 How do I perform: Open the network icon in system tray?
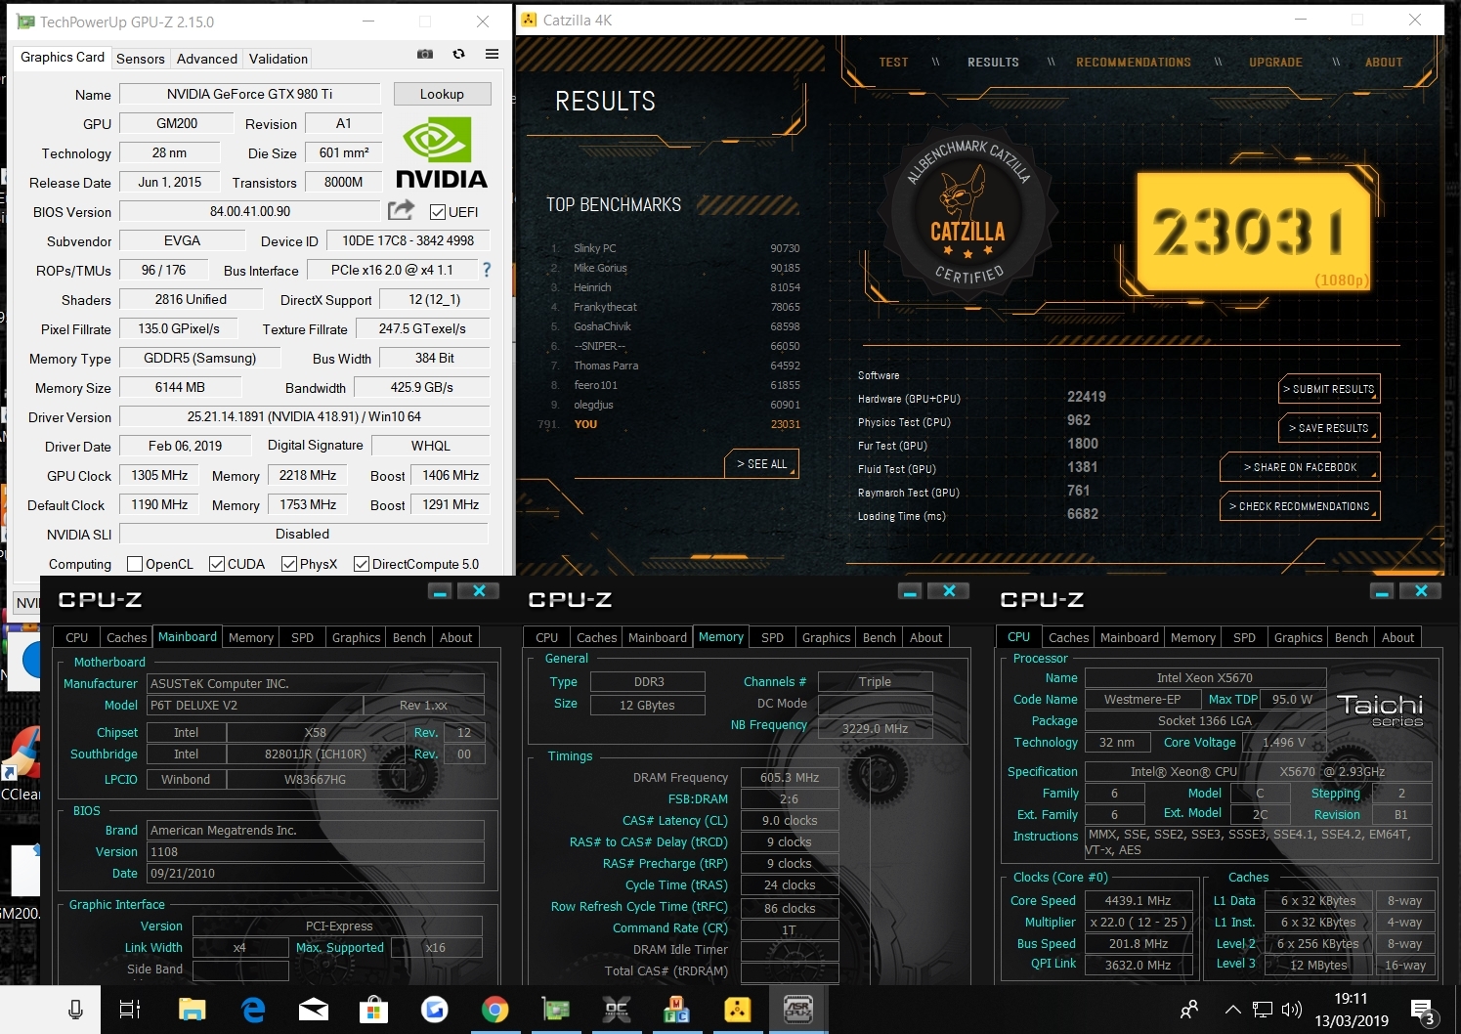pyautogui.click(x=1263, y=1010)
